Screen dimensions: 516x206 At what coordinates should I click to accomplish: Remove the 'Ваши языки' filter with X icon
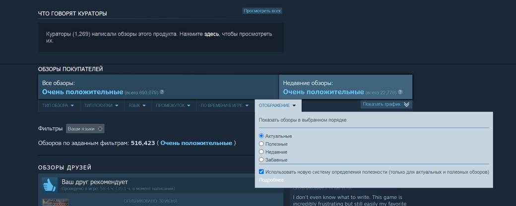coord(100,129)
